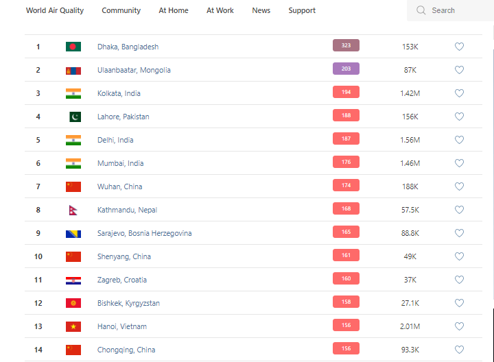
Task: Click the Croatia flag beside Zagreb
Action: pyautogui.click(x=73, y=280)
